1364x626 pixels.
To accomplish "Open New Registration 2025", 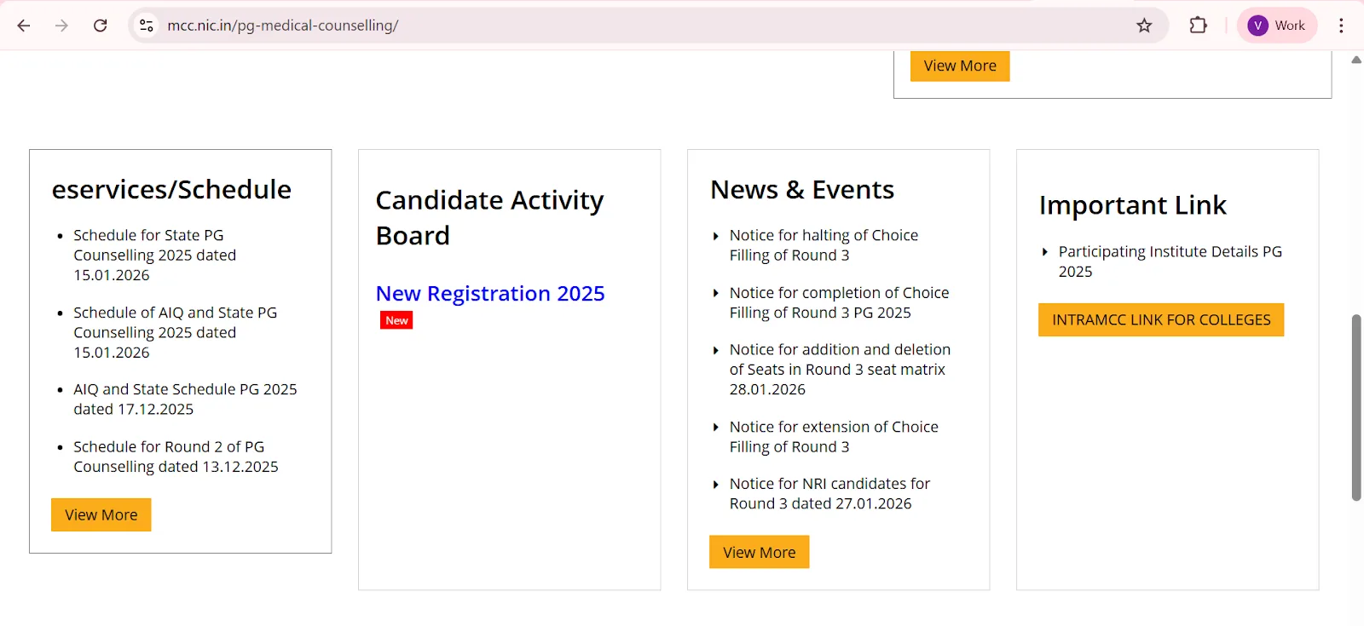I will pyautogui.click(x=489, y=293).
